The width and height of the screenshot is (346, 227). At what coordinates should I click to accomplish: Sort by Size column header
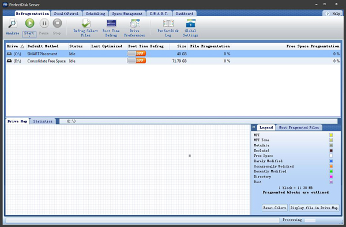179,46
